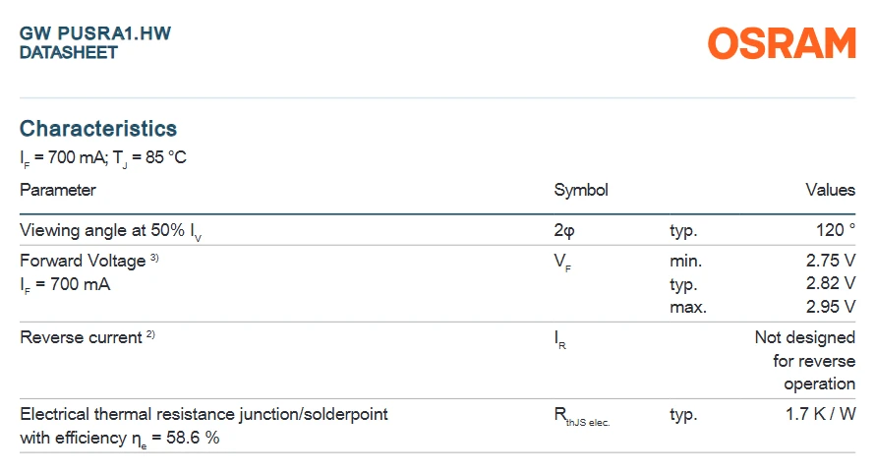Click the Values column header
The height and width of the screenshot is (473, 876).
830,190
